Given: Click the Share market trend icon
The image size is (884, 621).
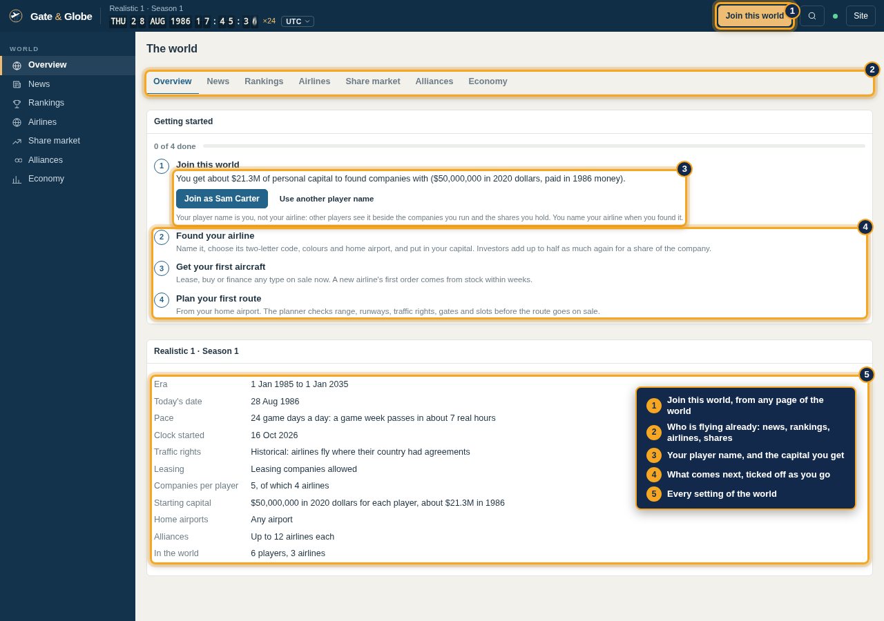Looking at the screenshot, I should tap(17, 141).
